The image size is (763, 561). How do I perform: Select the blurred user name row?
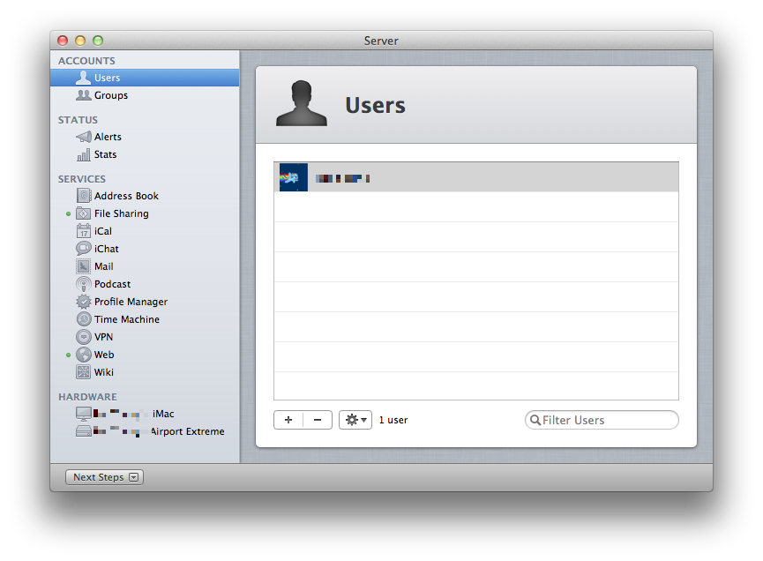[x=476, y=177]
